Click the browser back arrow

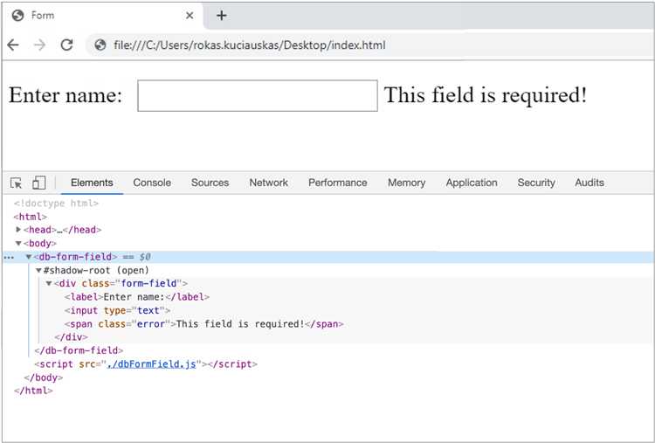click(x=13, y=45)
